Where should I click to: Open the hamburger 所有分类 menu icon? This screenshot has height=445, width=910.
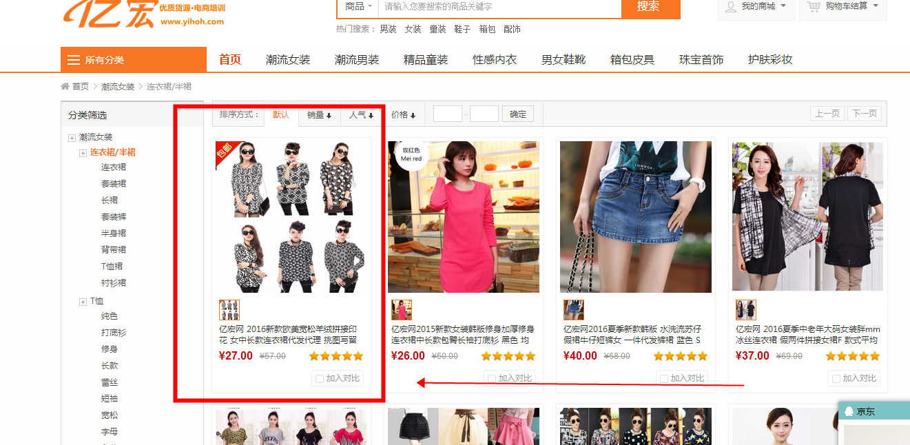tap(74, 60)
